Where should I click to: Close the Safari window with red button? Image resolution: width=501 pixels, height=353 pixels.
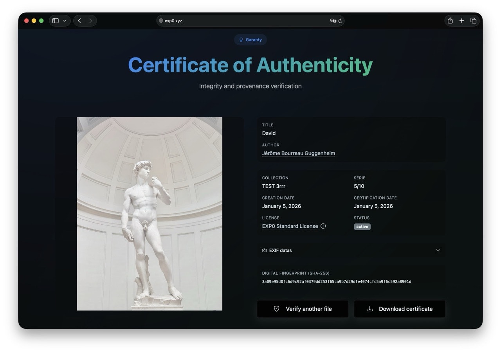click(x=27, y=21)
